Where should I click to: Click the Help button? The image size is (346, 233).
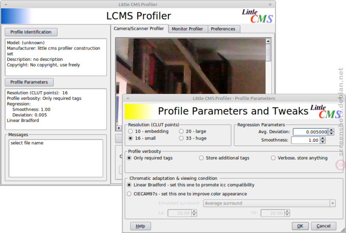(141, 226)
